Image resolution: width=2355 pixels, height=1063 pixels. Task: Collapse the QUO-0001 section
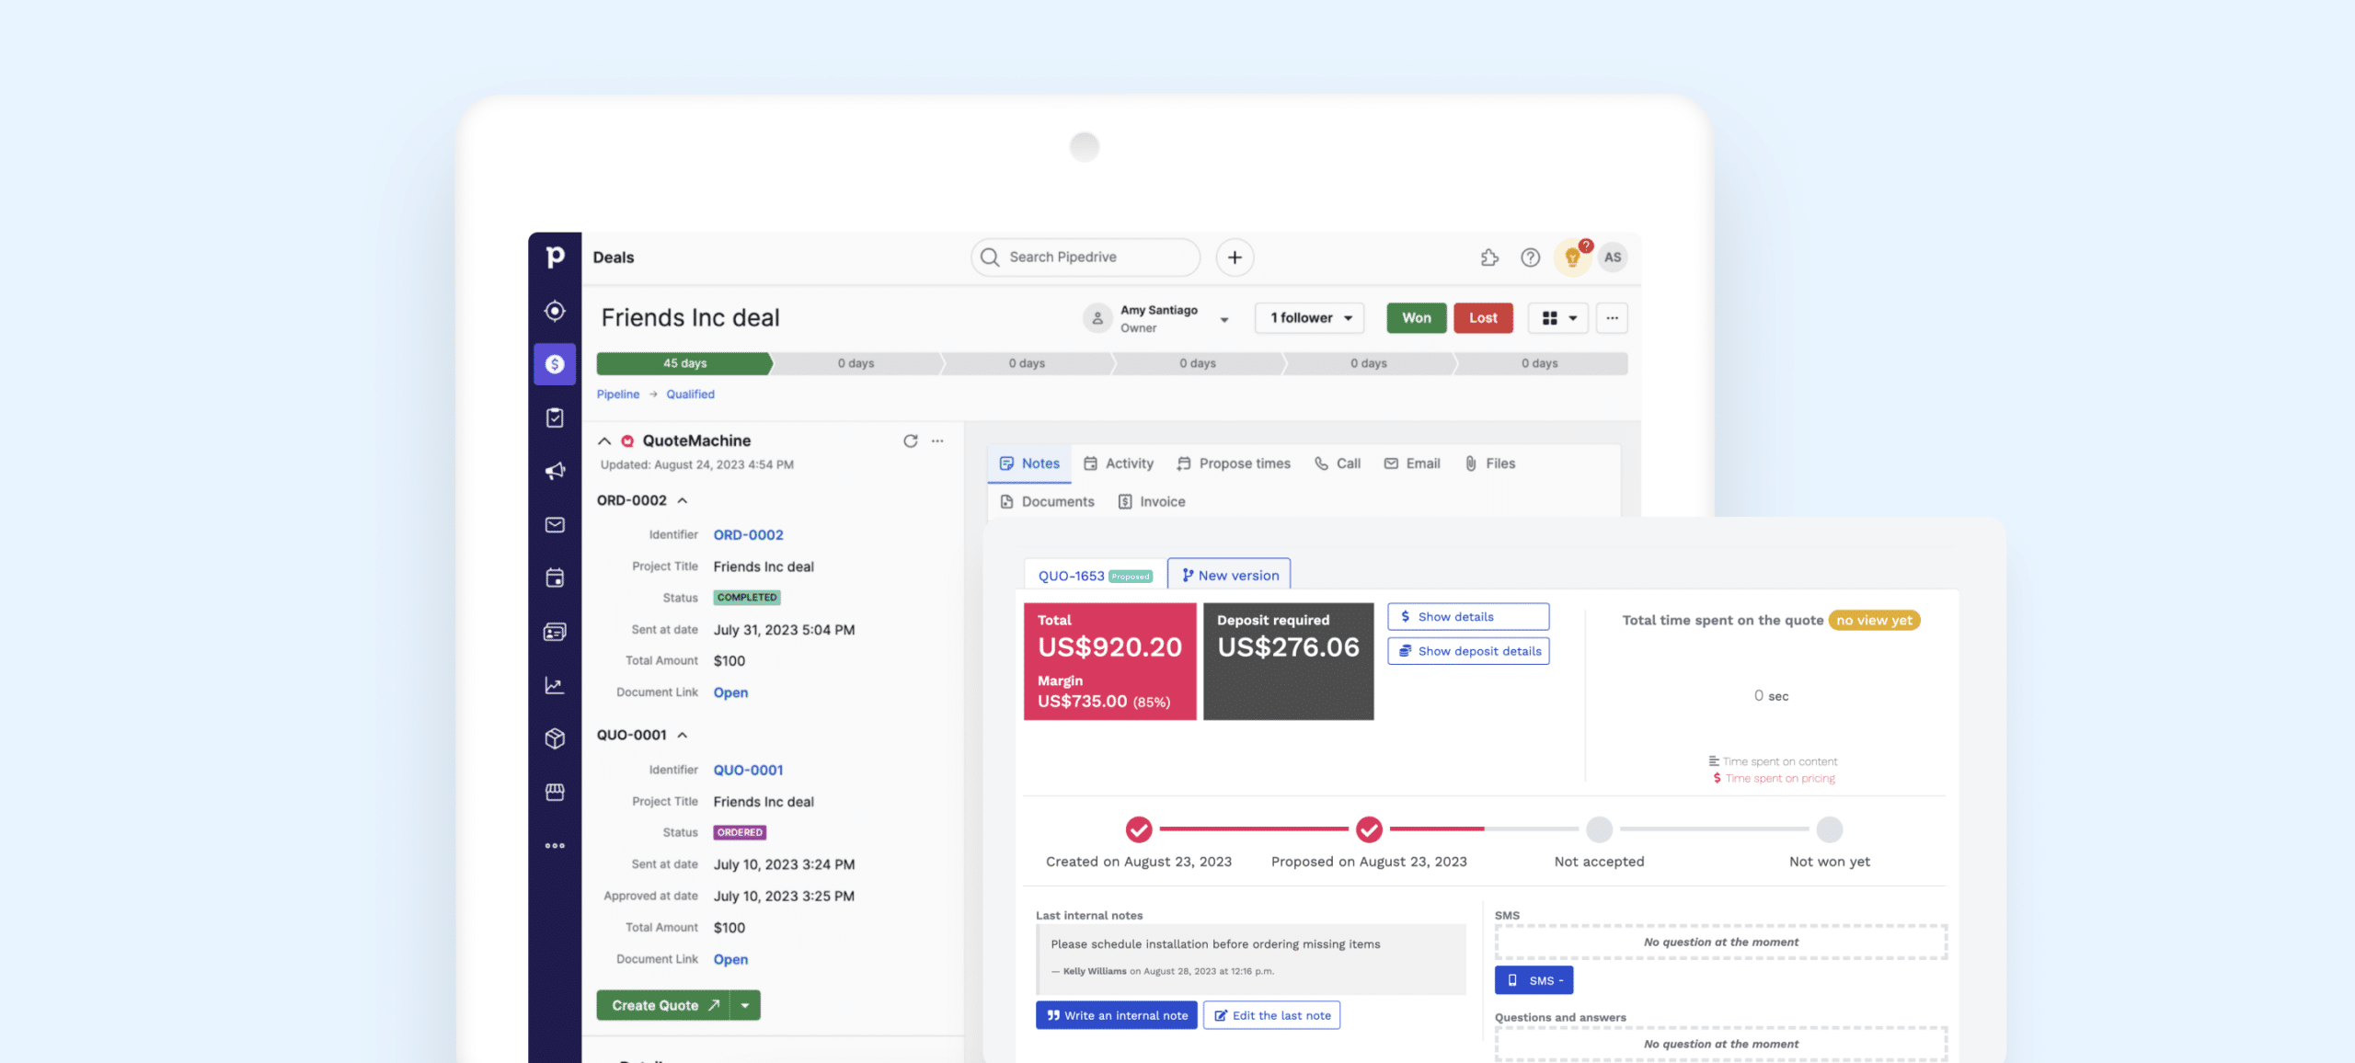[683, 735]
